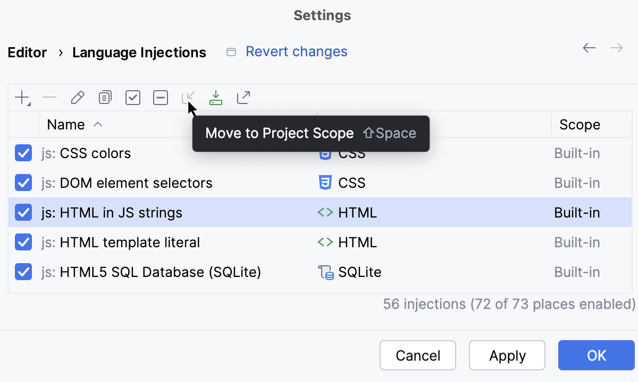Image resolution: width=638 pixels, height=382 pixels.
Task: Click the Remove injection minus icon
Action: tap(49, 97)
